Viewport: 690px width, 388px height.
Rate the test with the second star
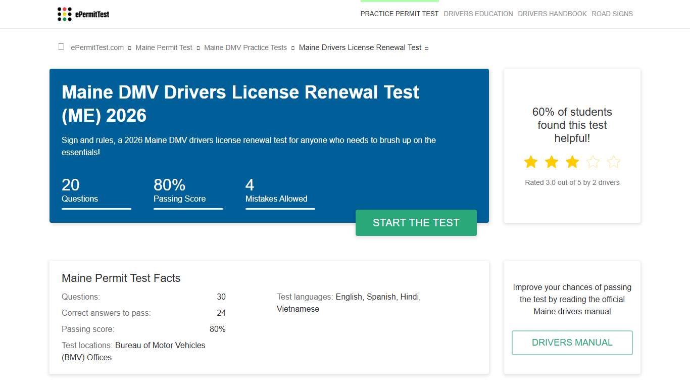coord(552,162)
